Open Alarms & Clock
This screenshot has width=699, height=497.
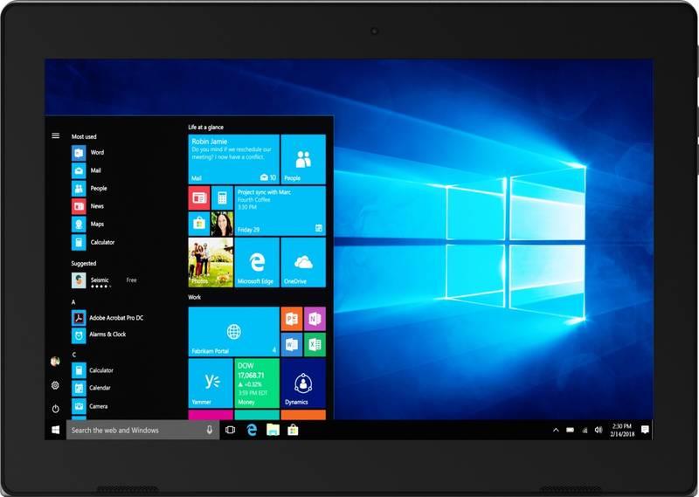coord(99,335)
